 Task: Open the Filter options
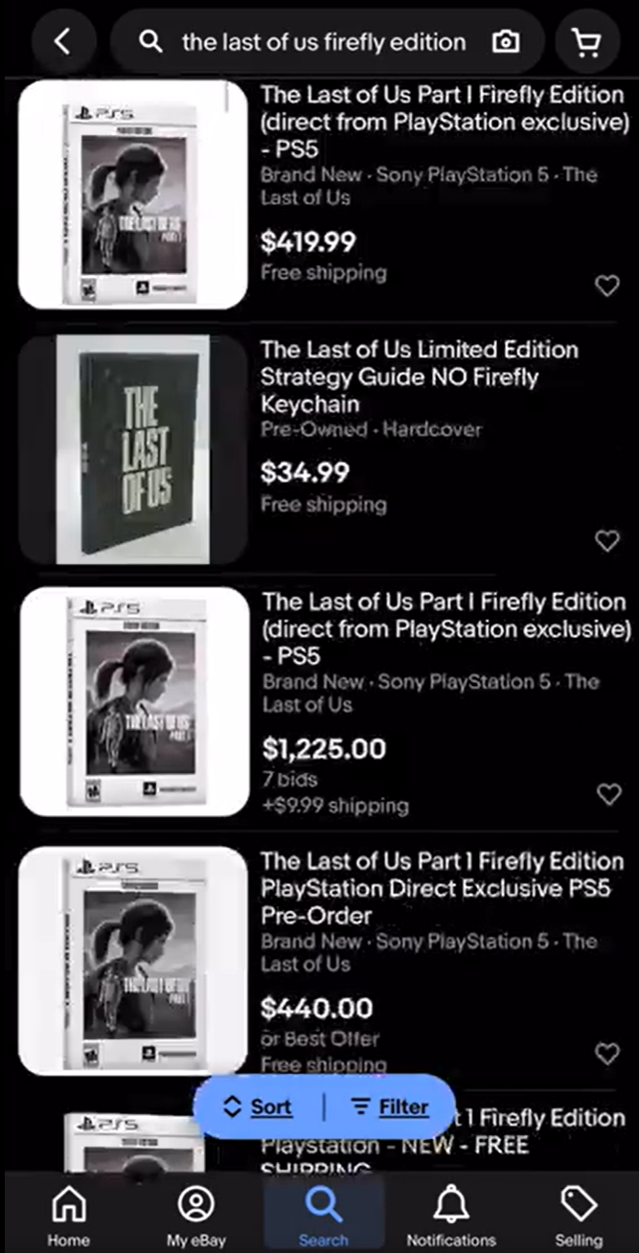[390, 1106]
